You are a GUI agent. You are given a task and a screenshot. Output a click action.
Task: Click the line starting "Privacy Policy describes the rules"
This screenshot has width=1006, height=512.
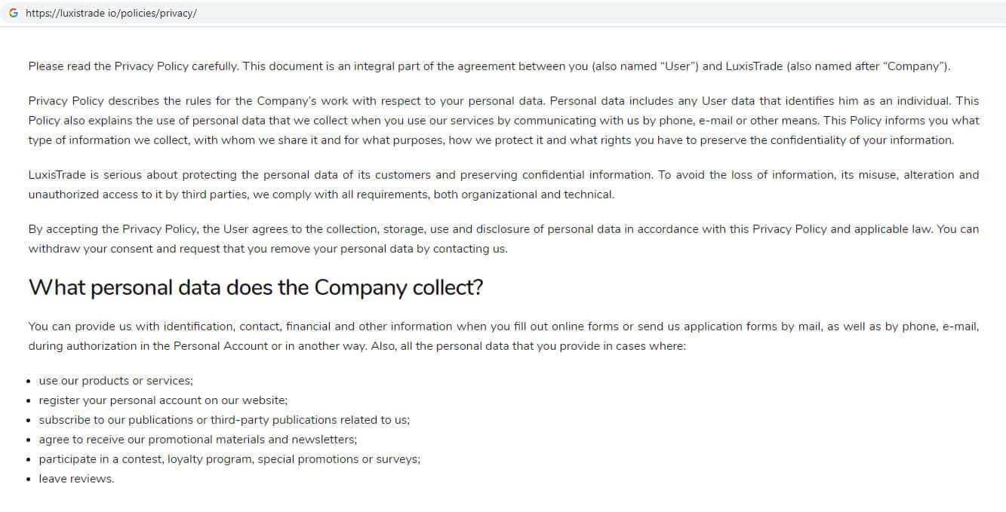coord(503,101)
